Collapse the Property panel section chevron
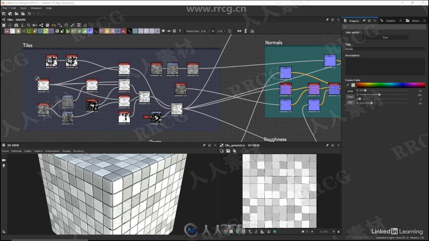The width and height of the screenshot is (429, 241). [345, 27]
